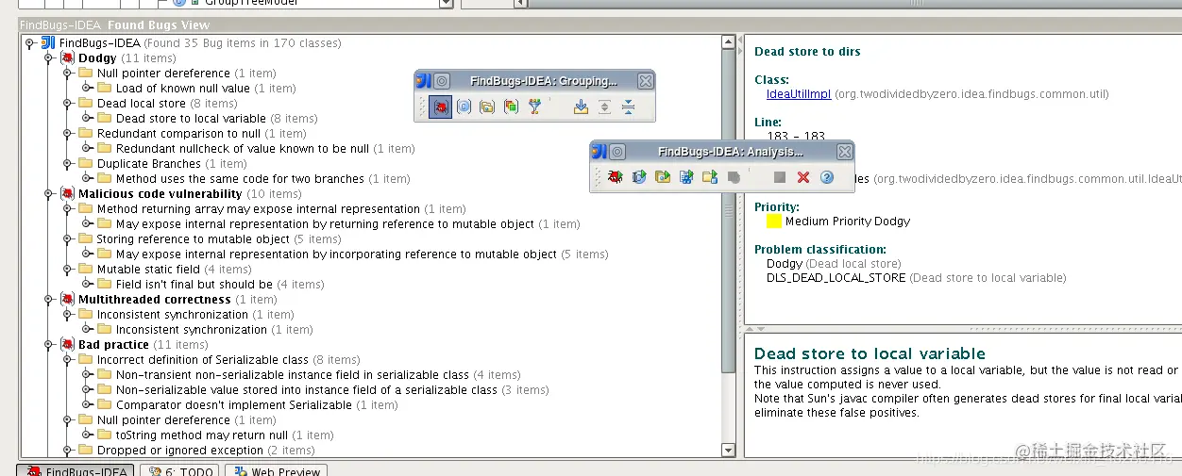
Task: Analyze module files icon in Analysis toolbar
Action: 686,176
